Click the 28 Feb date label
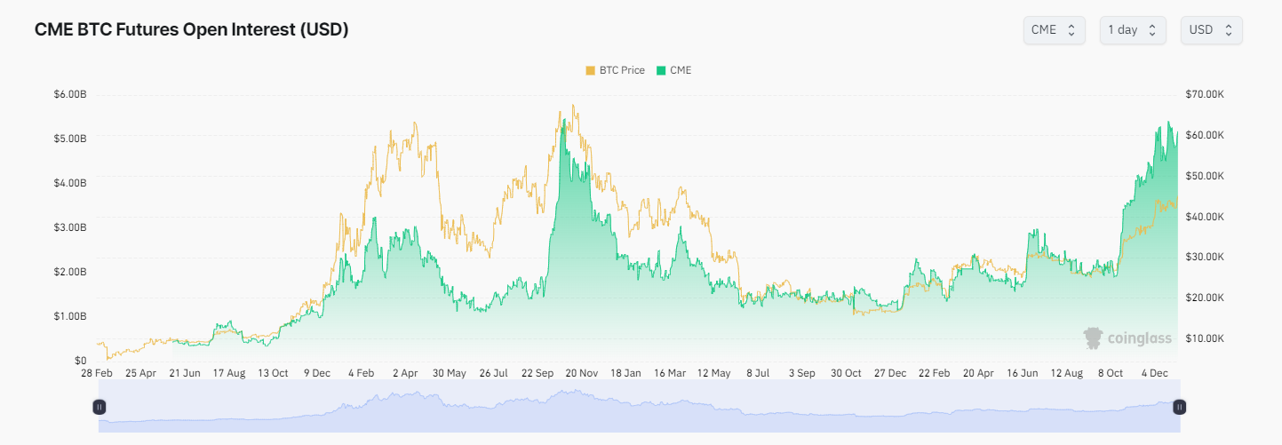This screenshot has width=1282, height=445. pos(96,374)
